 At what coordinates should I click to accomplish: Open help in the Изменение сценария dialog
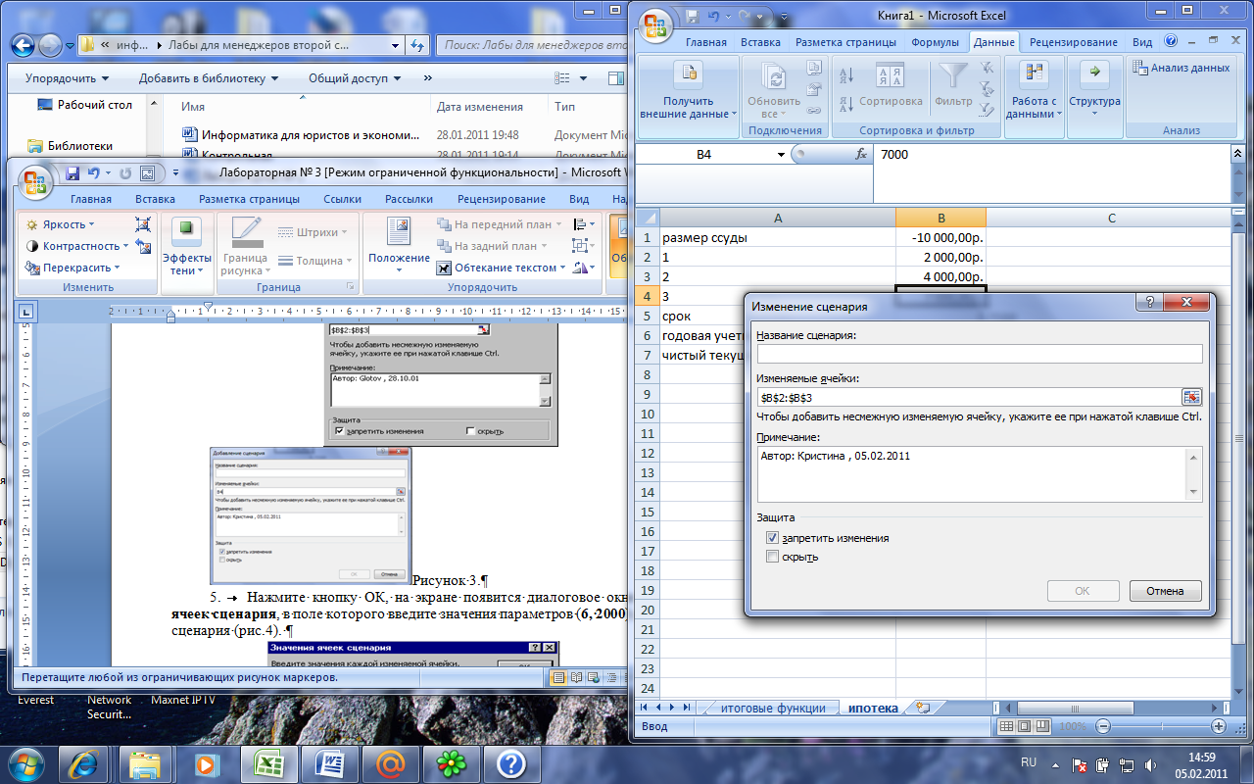[x=1149, y=305]
